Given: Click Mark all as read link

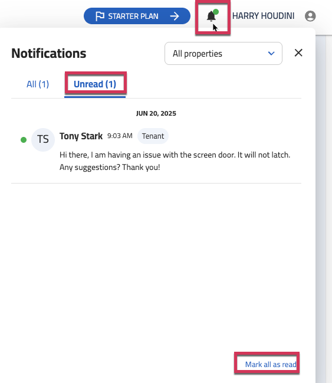Looking at the screenshot, I should 271,365.
